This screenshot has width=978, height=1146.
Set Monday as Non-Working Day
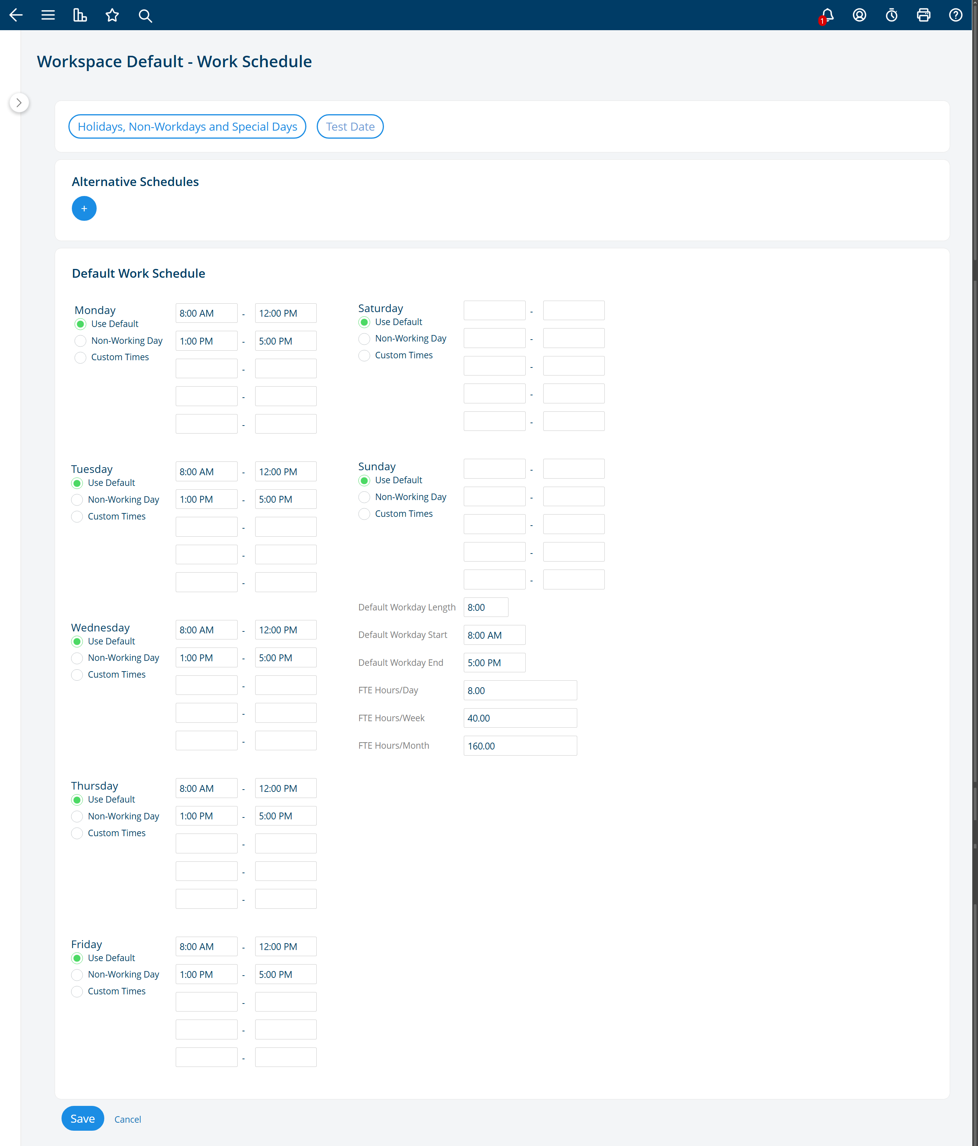(x=80, y=341)
